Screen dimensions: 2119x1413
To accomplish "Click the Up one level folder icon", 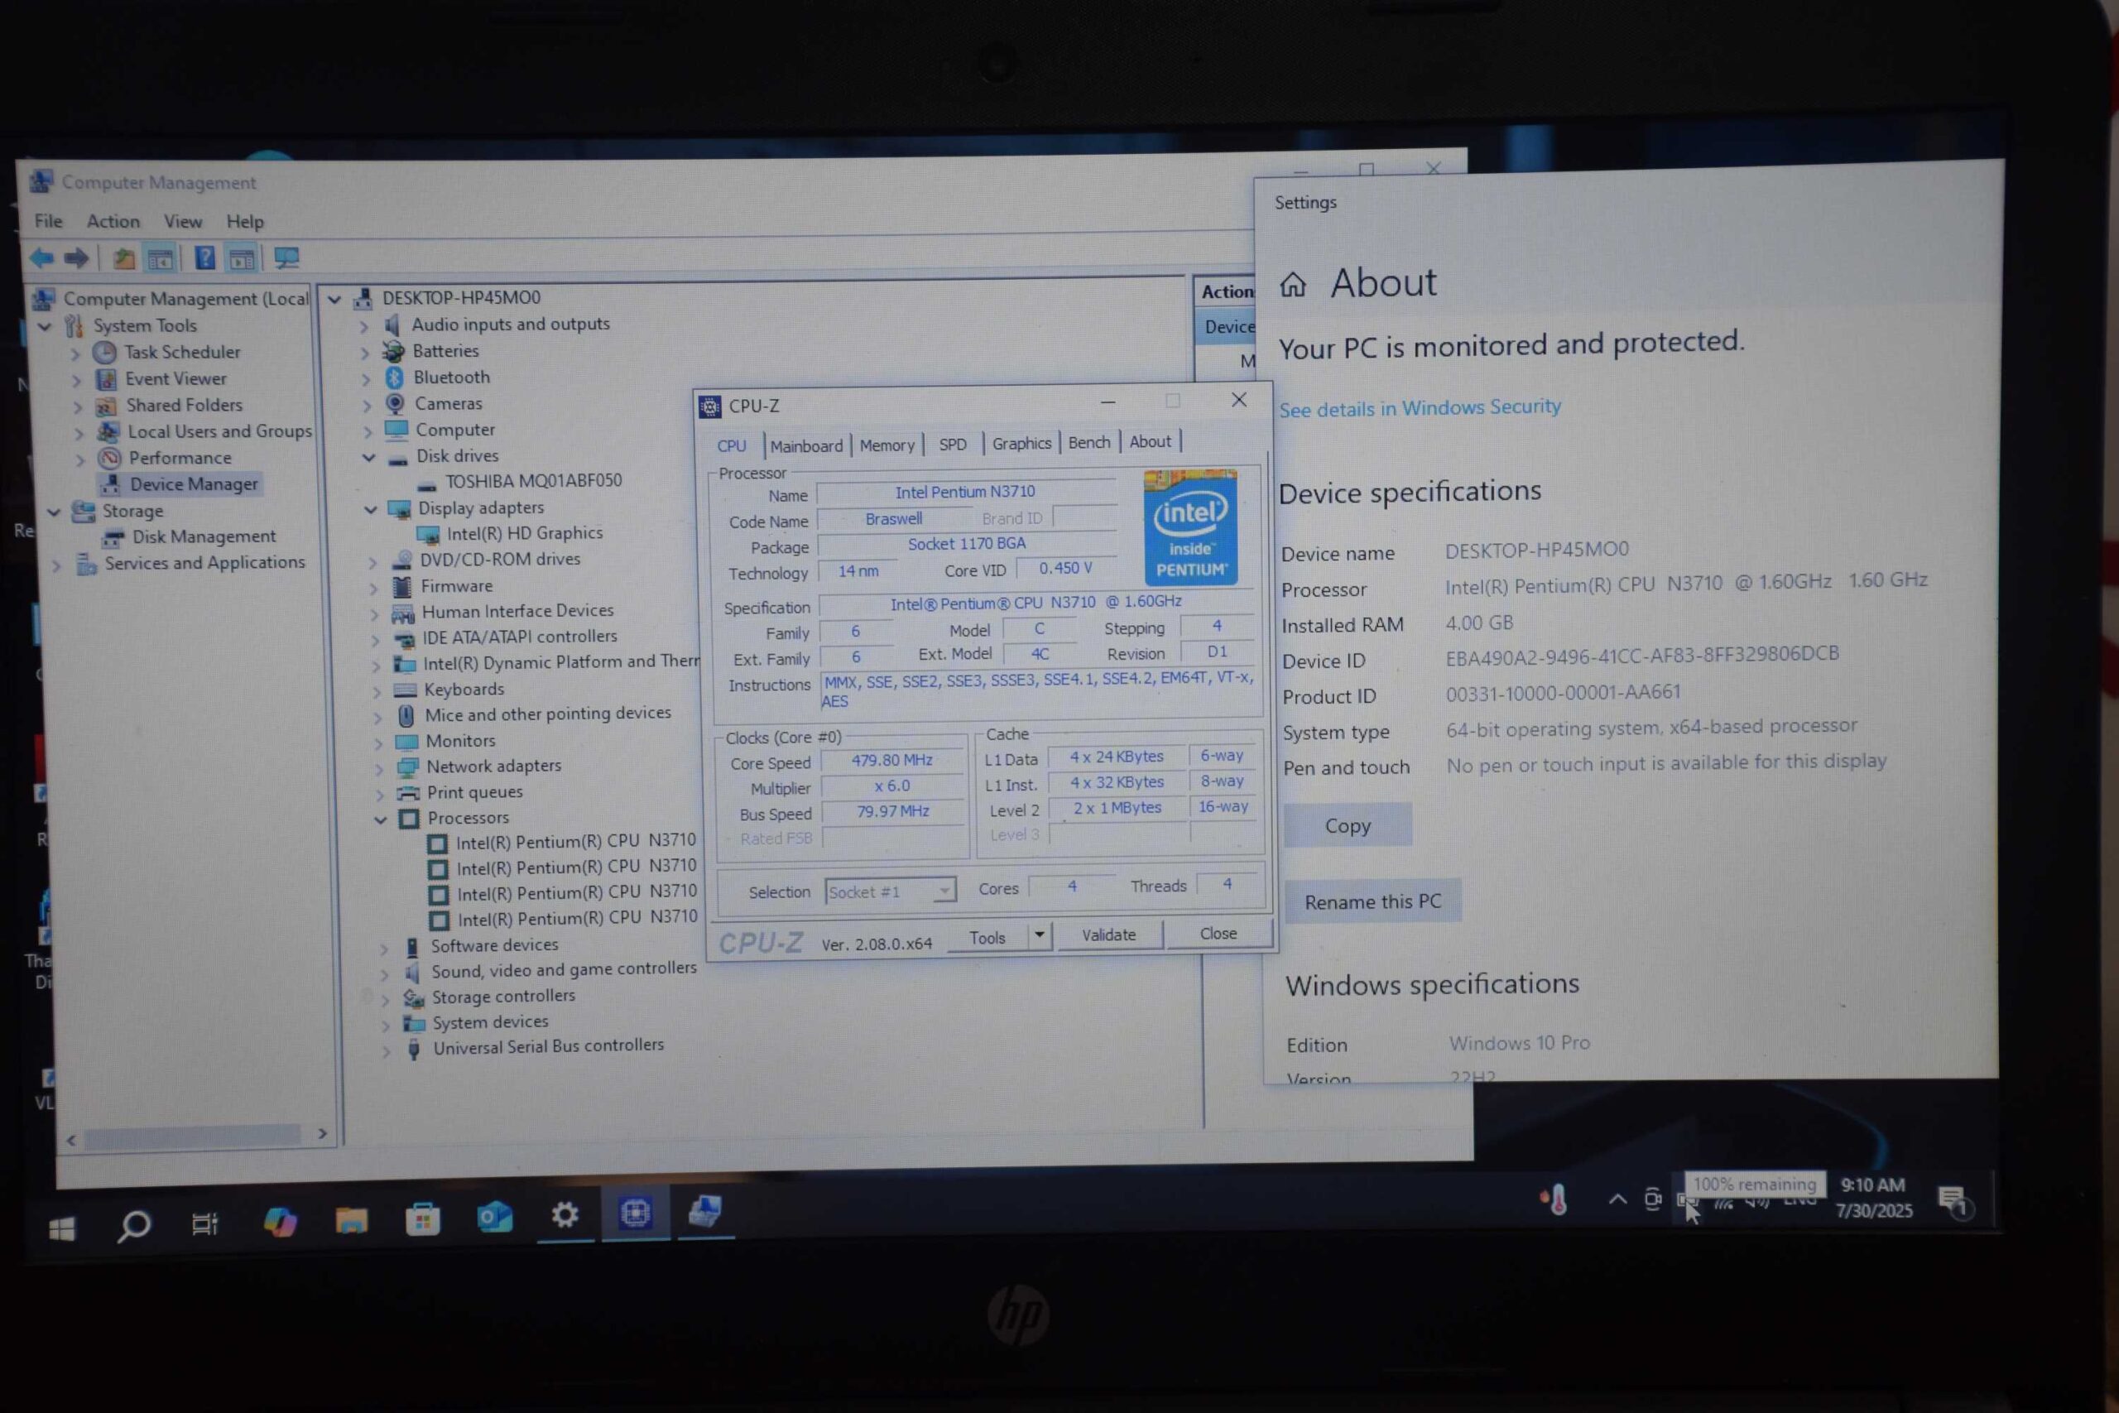I will (x=123, y=260).
